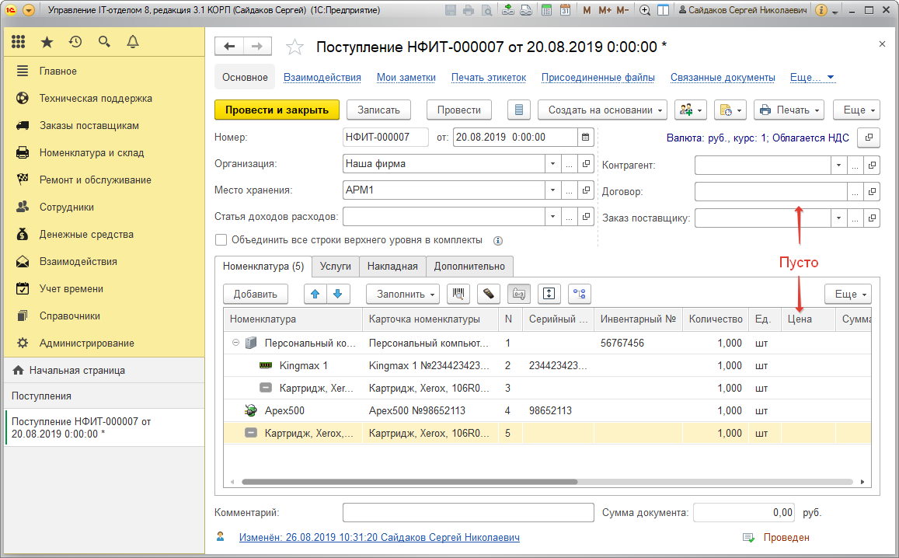Image resolution: width=899 pixels, height=558 pixels.
Task: Click the Провести и закрыть button
Action: point(277,110)
